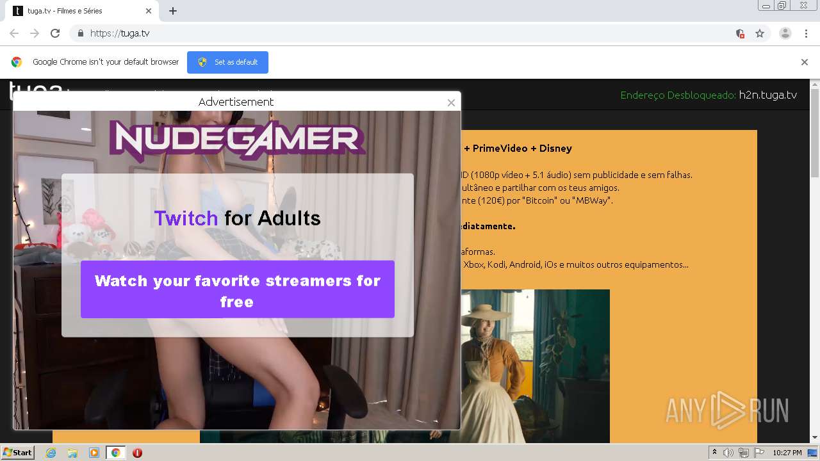This screenshot has height=461, width=820.
Task: Click Set as default button
Action: (227, 62)
